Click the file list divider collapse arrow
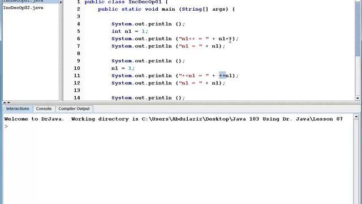Screen dimensions: 362x204 click(x=61, y=2)
